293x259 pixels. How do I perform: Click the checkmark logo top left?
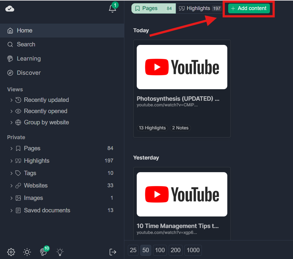coord(10,9)
